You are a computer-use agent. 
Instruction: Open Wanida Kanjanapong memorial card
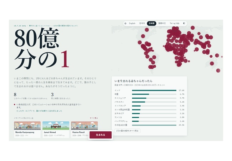[27, 130]
